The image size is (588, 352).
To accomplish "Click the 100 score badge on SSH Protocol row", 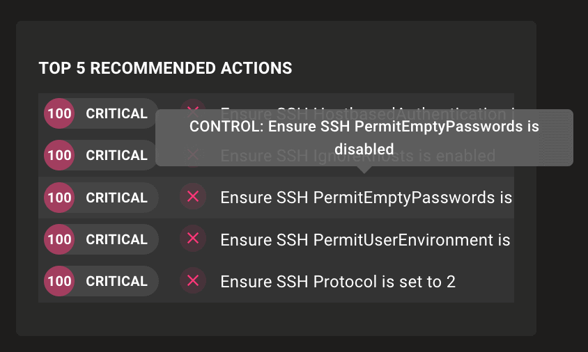I will click(60, 281).
